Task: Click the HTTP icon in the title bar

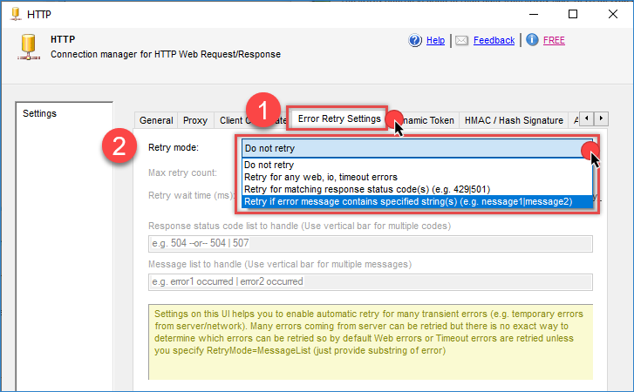Action: (15, 14)
